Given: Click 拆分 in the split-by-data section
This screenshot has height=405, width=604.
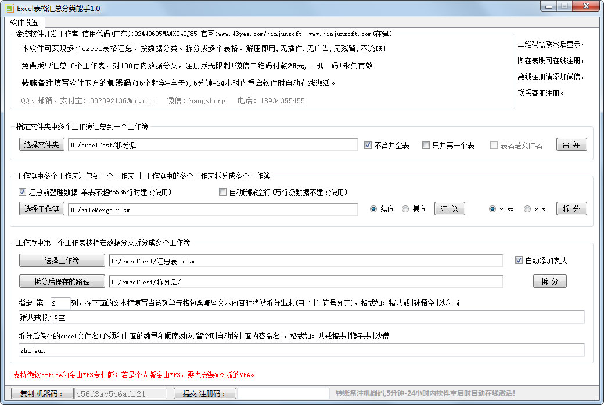Looking at the screenshot, I should click(549, 281).
